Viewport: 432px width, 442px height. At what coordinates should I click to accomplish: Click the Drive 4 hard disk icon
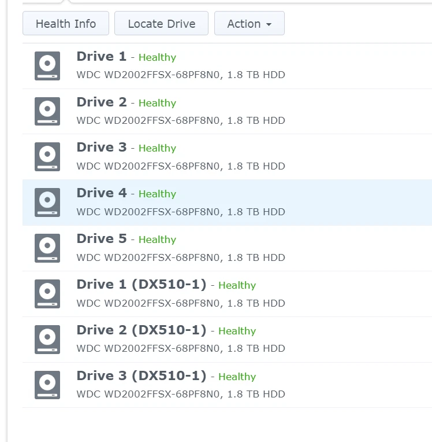(47, 203)
